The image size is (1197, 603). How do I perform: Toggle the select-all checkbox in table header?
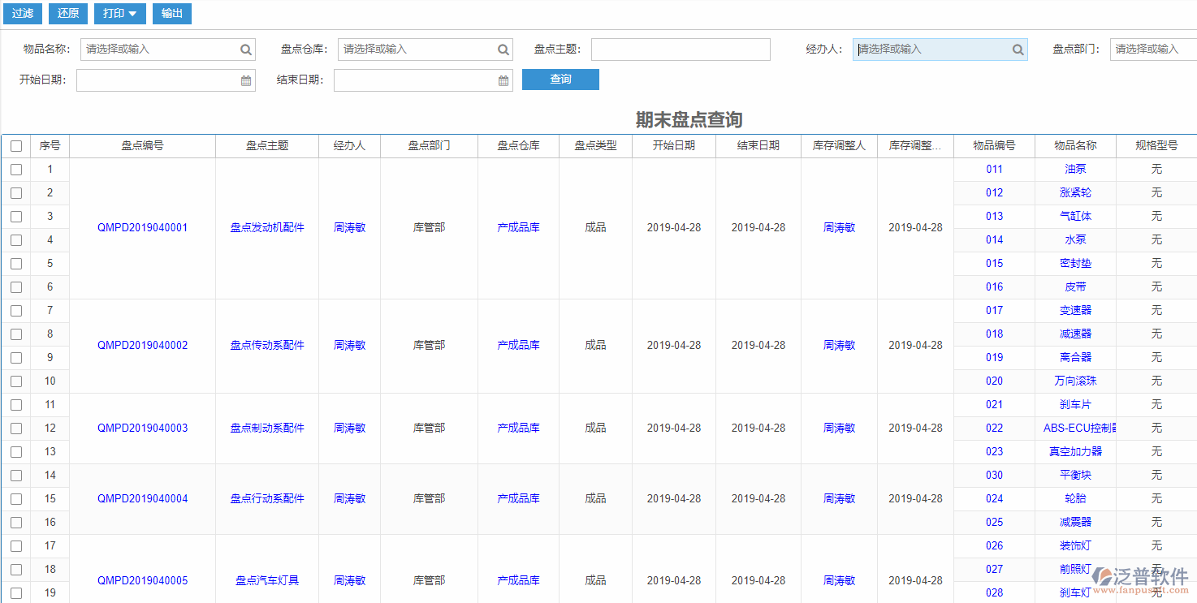click(x=16, y=146)
